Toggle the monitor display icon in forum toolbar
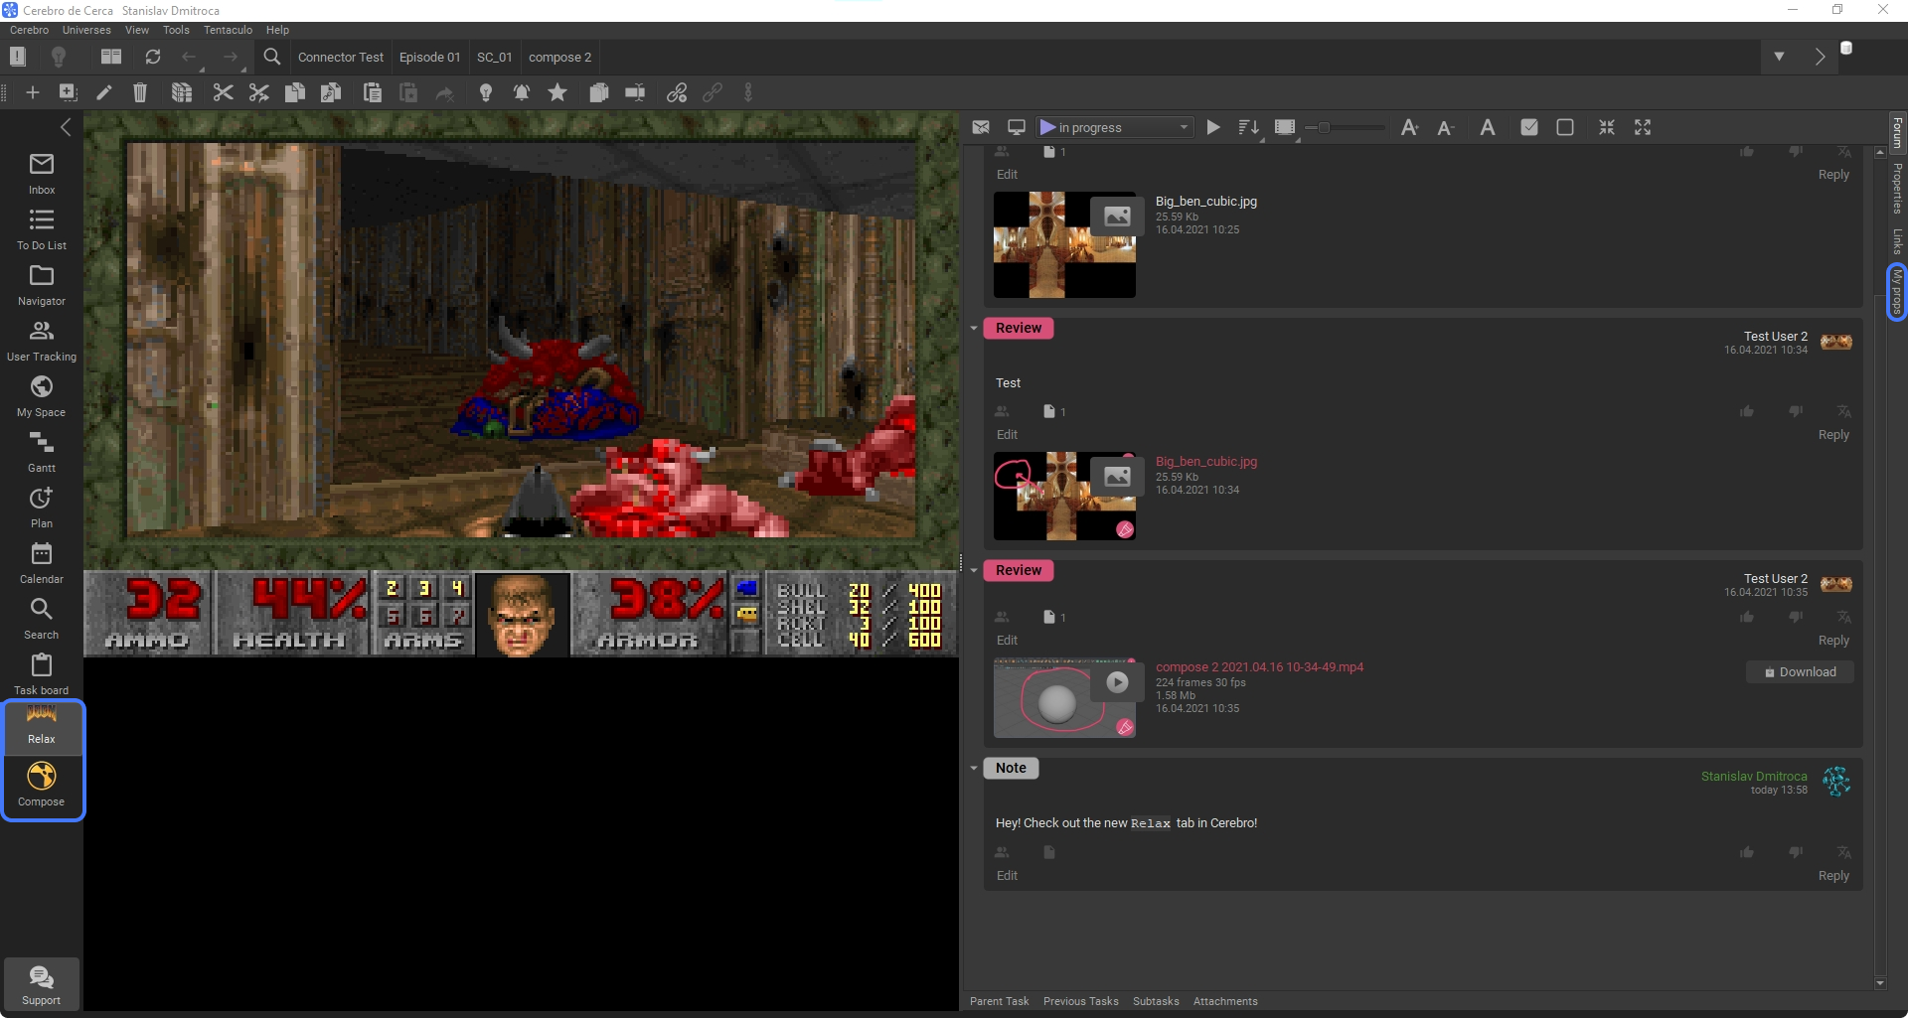The width and height of the screenshot is (1908, 1018). coord(1016,127)
